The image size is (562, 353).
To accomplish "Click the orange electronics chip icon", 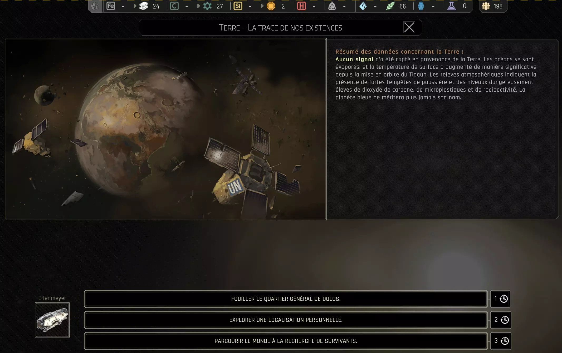I will 271,6.
